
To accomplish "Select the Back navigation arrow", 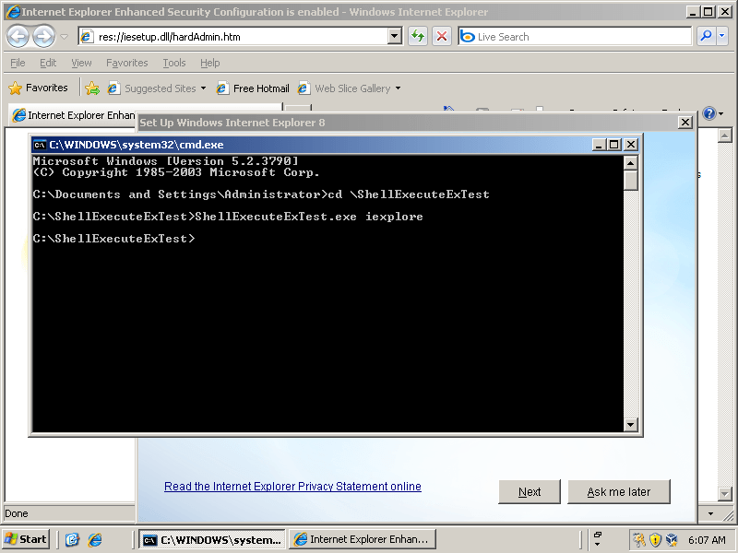I will (17, 36).
